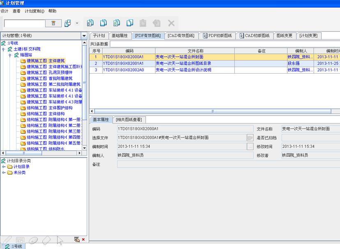340x249 pixels.
Task: Click the ... button beside 编制时间 field
Action: [x=250, y=147]
